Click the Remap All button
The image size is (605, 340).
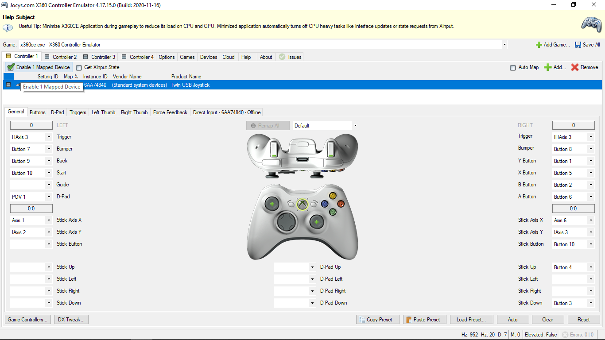point(268,126)
